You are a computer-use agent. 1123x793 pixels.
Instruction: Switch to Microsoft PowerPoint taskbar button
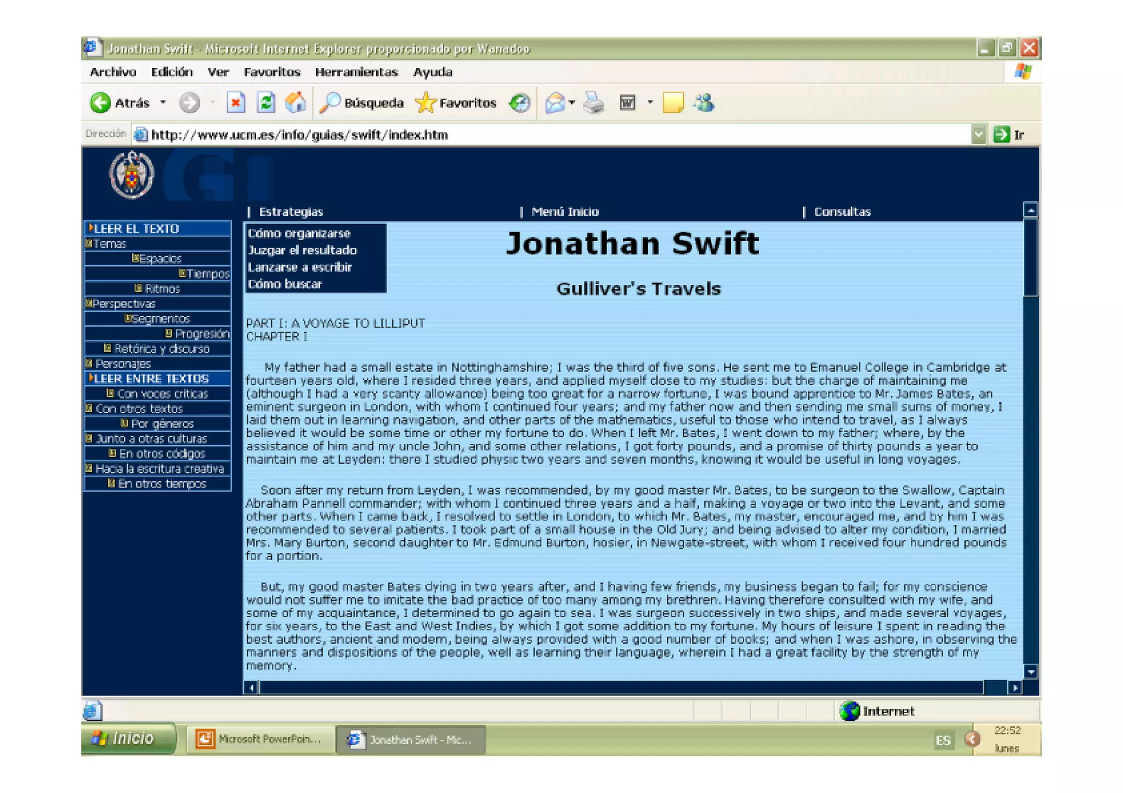260,739
